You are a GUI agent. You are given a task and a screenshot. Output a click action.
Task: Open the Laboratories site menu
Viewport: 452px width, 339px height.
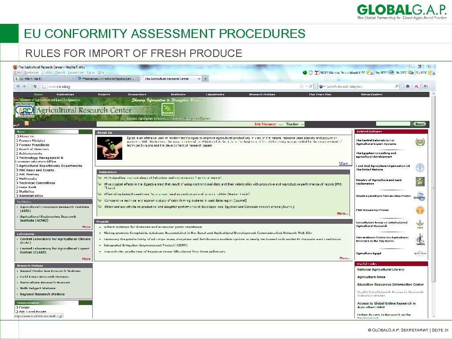click(x=215, y=94)
